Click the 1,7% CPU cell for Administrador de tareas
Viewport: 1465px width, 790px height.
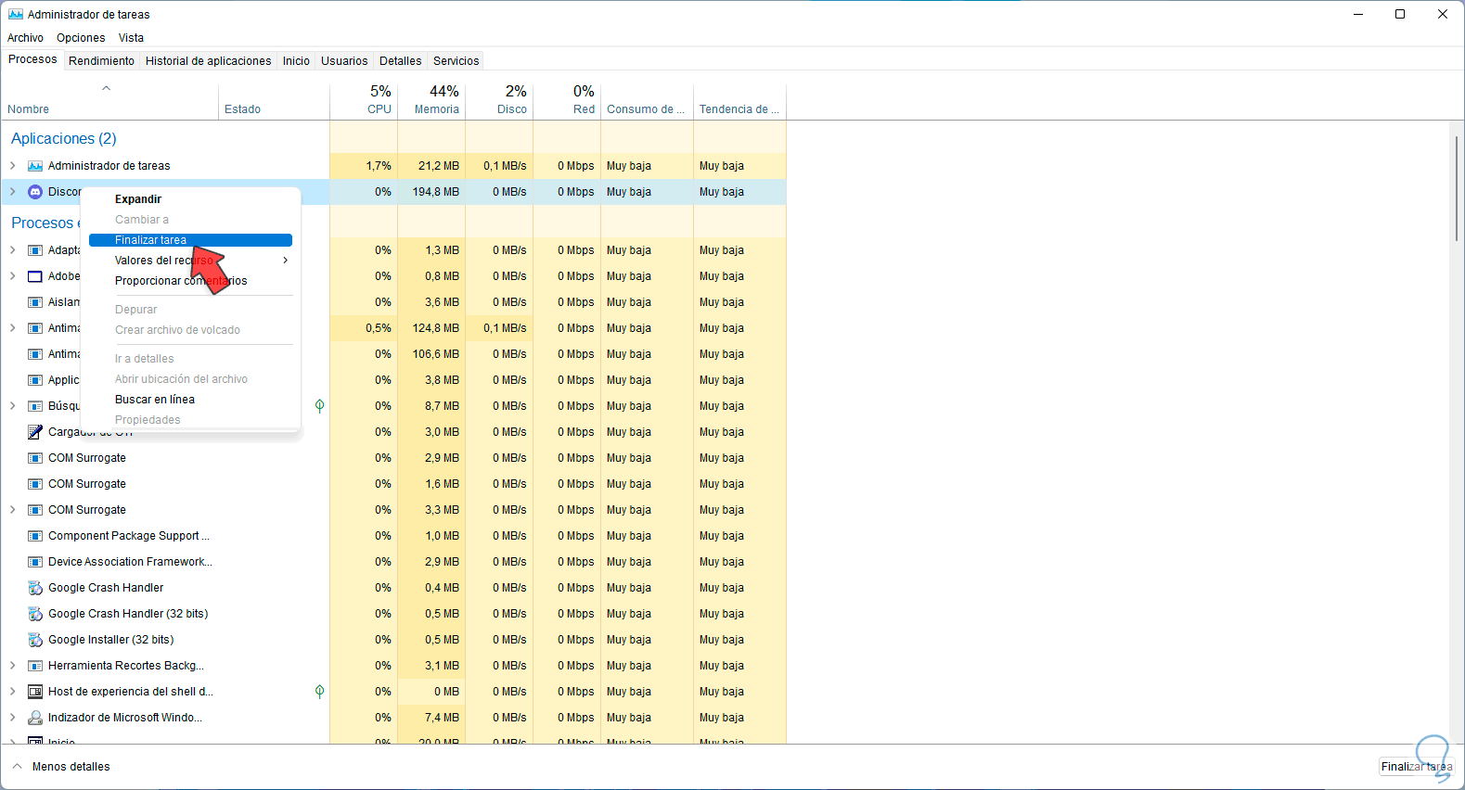pyautogui.click(x=364, y=166)
